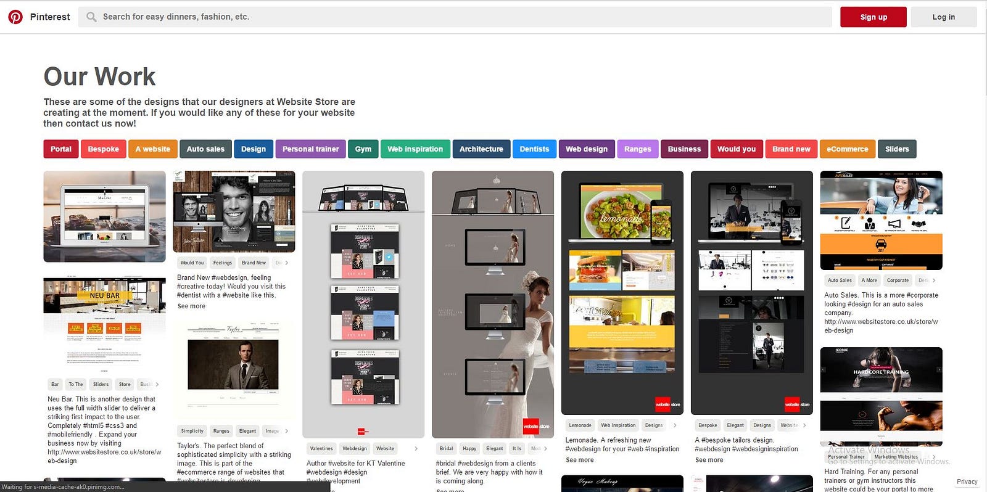The image size is (987, 492).
Task: Open the Taylor's suit website pin image
Action: (x=234, y=370)
